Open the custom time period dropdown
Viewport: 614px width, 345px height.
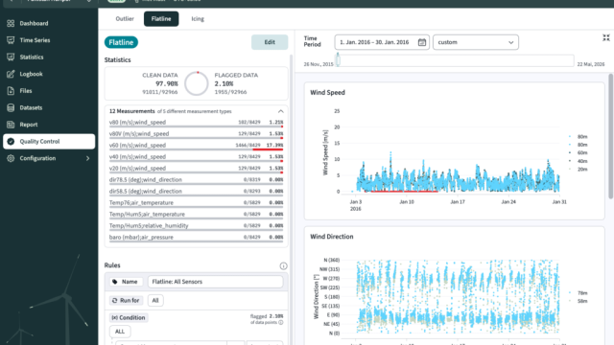(476, 42)
